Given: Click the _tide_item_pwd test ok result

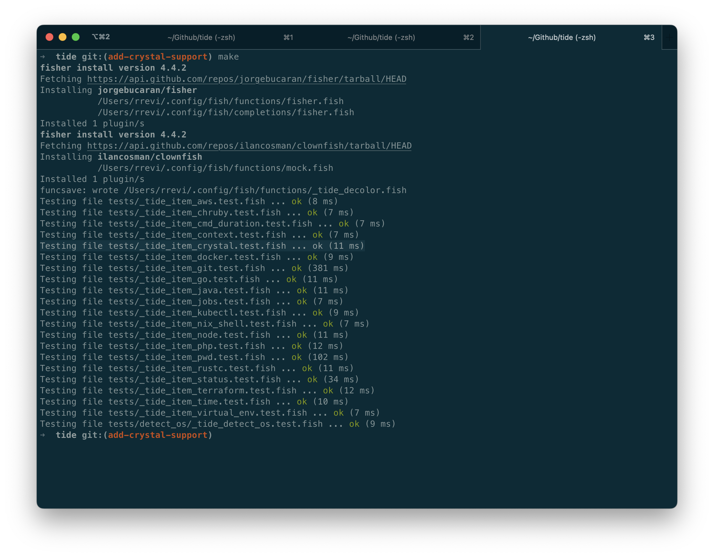Looking at the screenshot, I should click(296, 357).
